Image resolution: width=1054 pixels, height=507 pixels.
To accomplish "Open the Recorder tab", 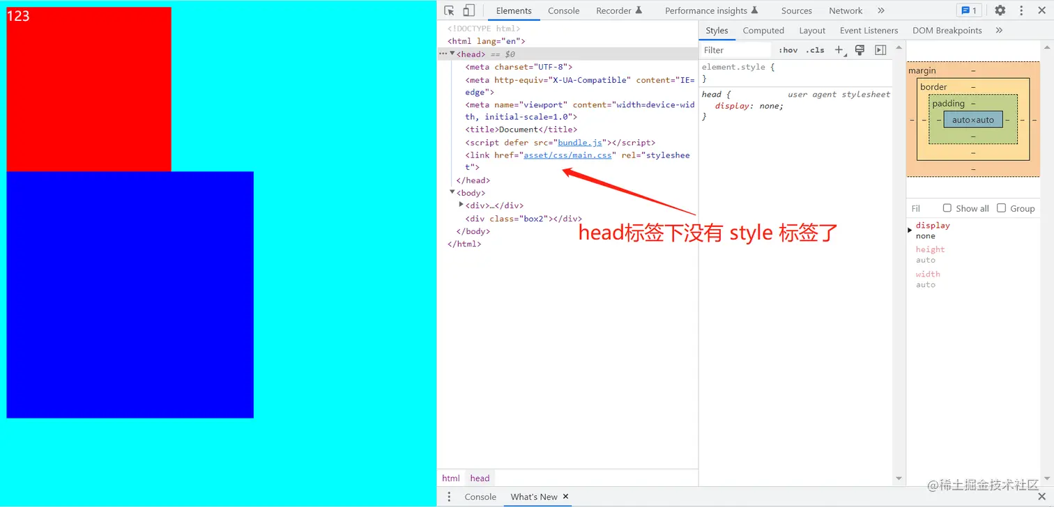I will 619,10.
